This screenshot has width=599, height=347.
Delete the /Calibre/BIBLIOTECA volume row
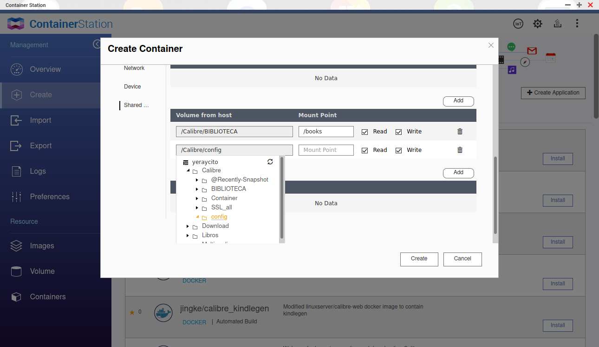pos(460,132)
